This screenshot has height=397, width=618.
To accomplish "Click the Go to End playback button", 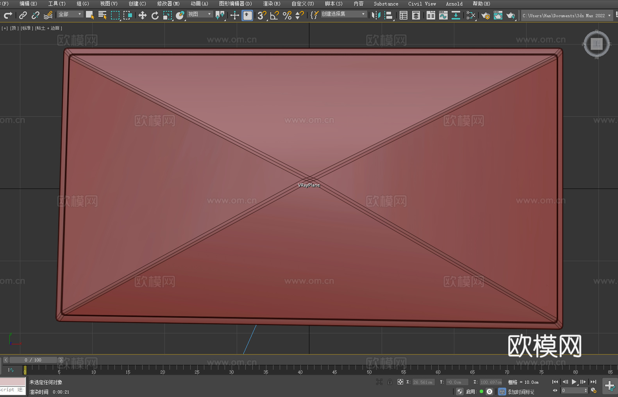I will coord(593,382).
